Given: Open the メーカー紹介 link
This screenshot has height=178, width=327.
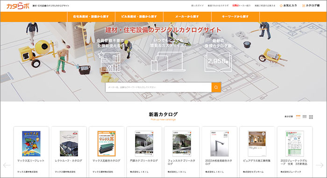Looking at the screenshot, I should (244, 6).
